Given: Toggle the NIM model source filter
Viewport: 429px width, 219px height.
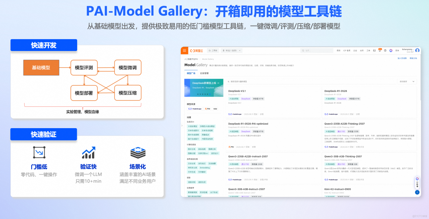Looking at the screenshot, I should 215,109.
